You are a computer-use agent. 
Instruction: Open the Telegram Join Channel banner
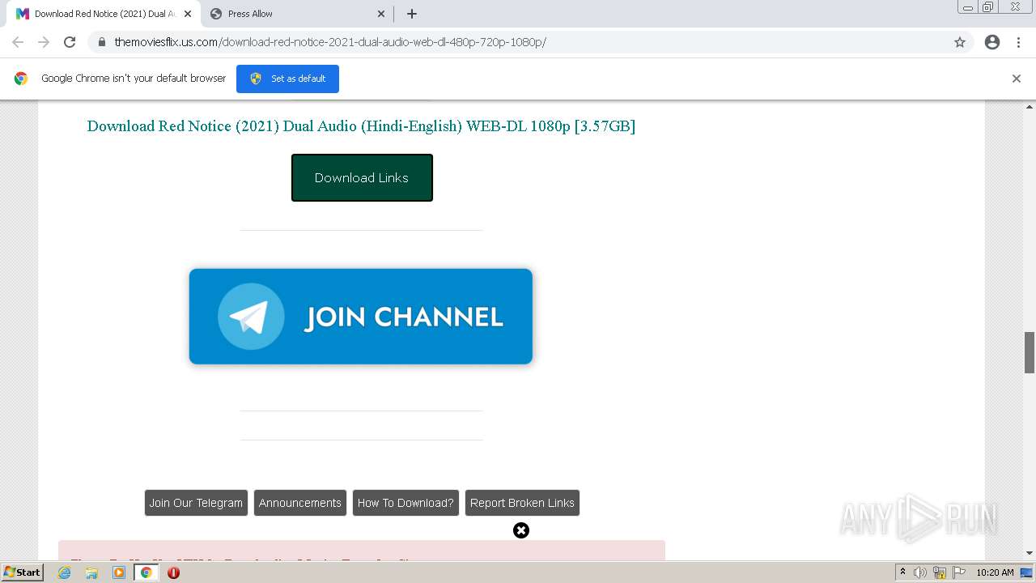(361, 317)
